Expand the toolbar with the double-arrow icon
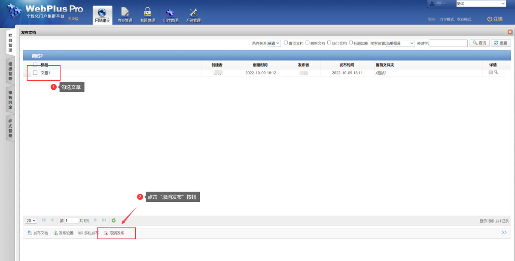 click(x=504, y=232)
